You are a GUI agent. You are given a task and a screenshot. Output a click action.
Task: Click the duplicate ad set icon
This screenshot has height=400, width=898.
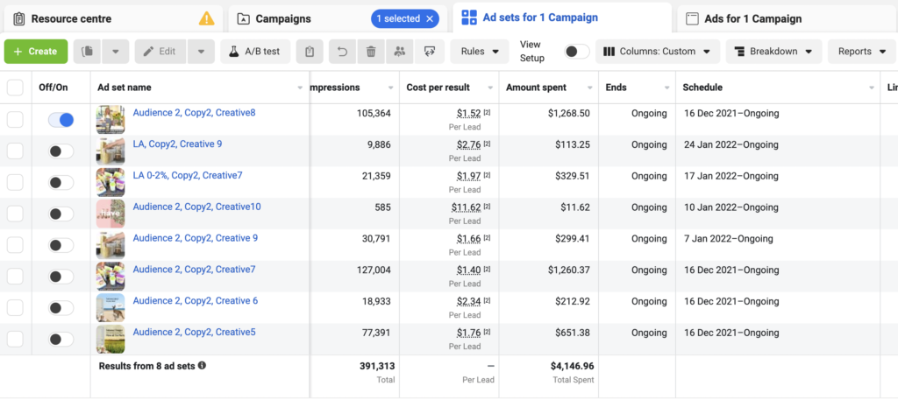(x=87, y=52)
